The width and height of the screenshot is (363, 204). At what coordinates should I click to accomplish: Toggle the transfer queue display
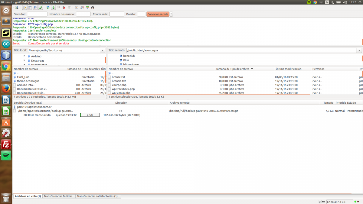(x=41, y=7)
